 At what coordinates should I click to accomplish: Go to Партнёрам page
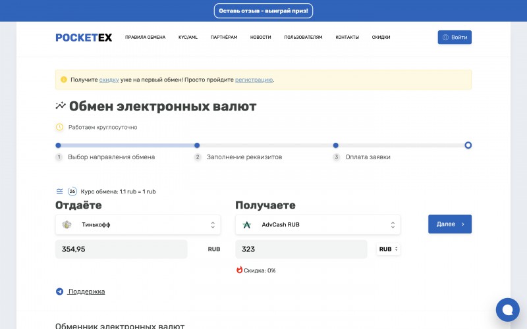[224, 38]
